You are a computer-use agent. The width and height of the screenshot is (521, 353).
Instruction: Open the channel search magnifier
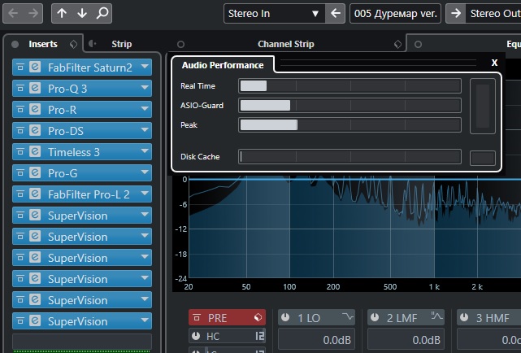click(x=102, y=13)
